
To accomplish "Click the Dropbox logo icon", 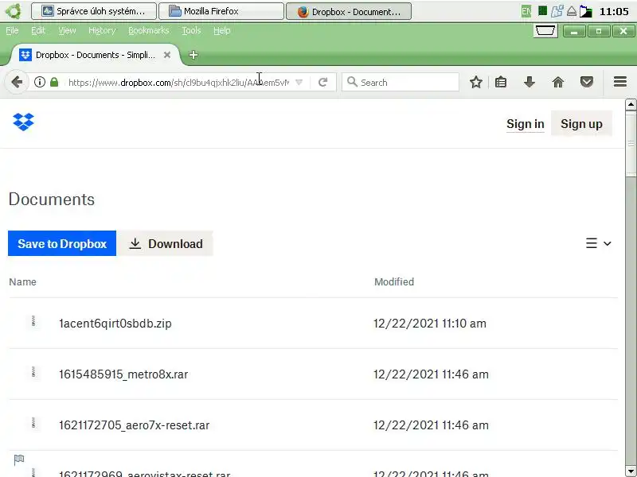I will coord(23,122).
